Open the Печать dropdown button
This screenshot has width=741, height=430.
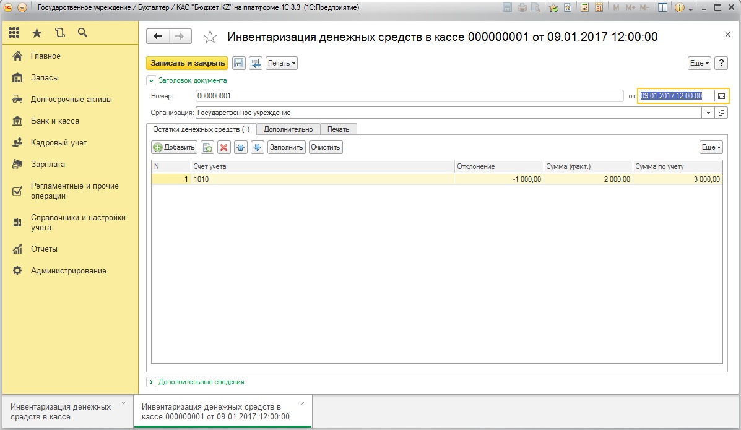point(282,63)
